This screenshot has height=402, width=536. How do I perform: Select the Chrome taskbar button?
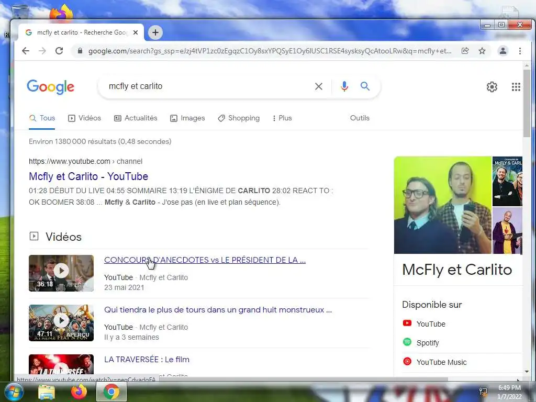tap(111, 392)
